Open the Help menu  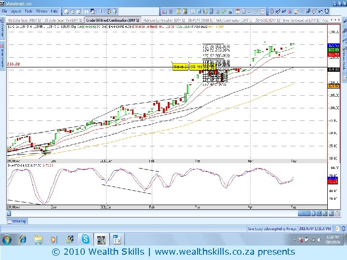[x=54, y=11]
